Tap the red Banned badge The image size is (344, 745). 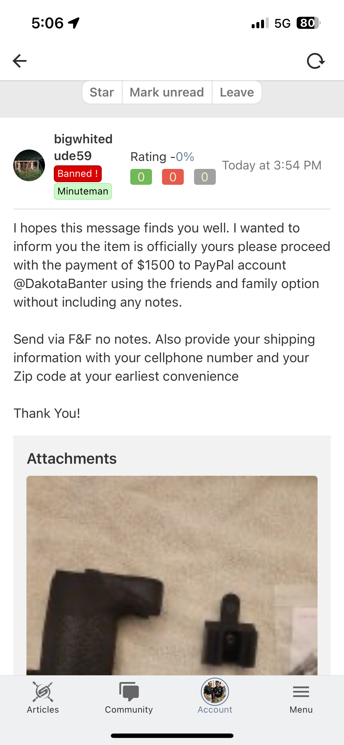(x=78, y=174)
